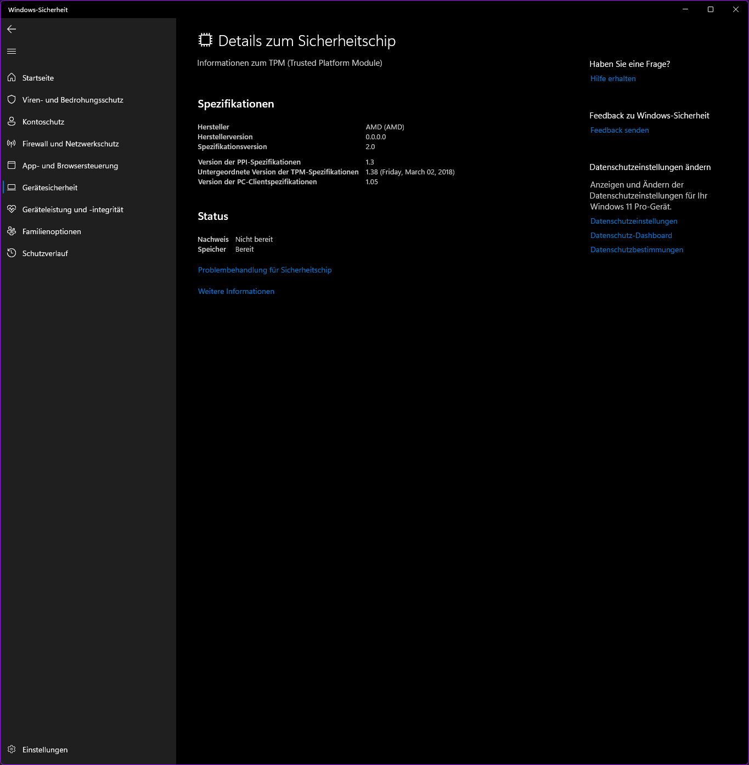
Task: Click the Spezifikationen heading
Action: (x=236, y=104)
